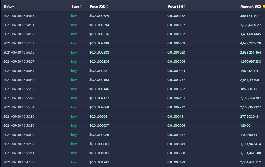
Task: Click 'buy' in the 15:59:15 row
Action: 74,16
